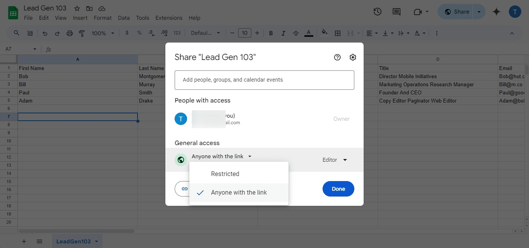Choose Anyone with the link option
Screen dimensions: 529x248
point(239,192)
